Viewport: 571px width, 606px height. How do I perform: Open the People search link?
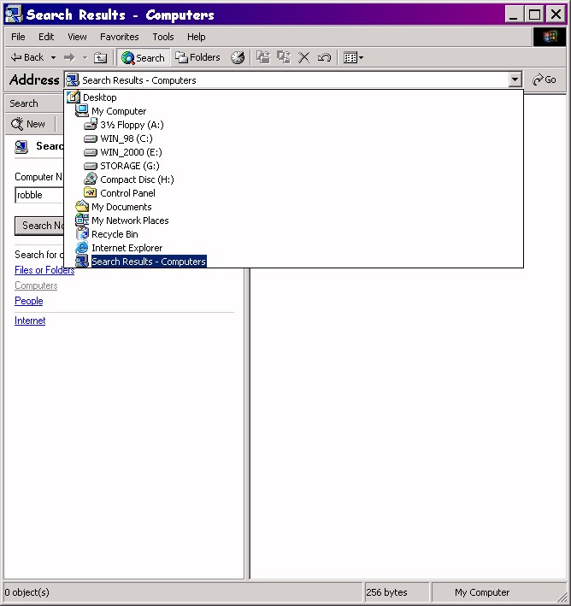pyautogui.click(x=28, y=301)
